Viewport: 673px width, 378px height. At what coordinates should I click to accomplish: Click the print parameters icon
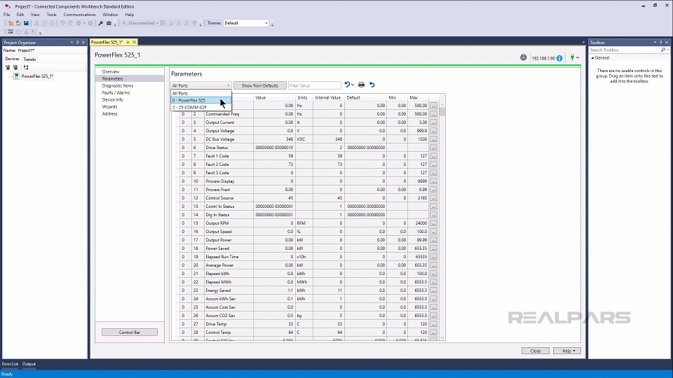362,85
